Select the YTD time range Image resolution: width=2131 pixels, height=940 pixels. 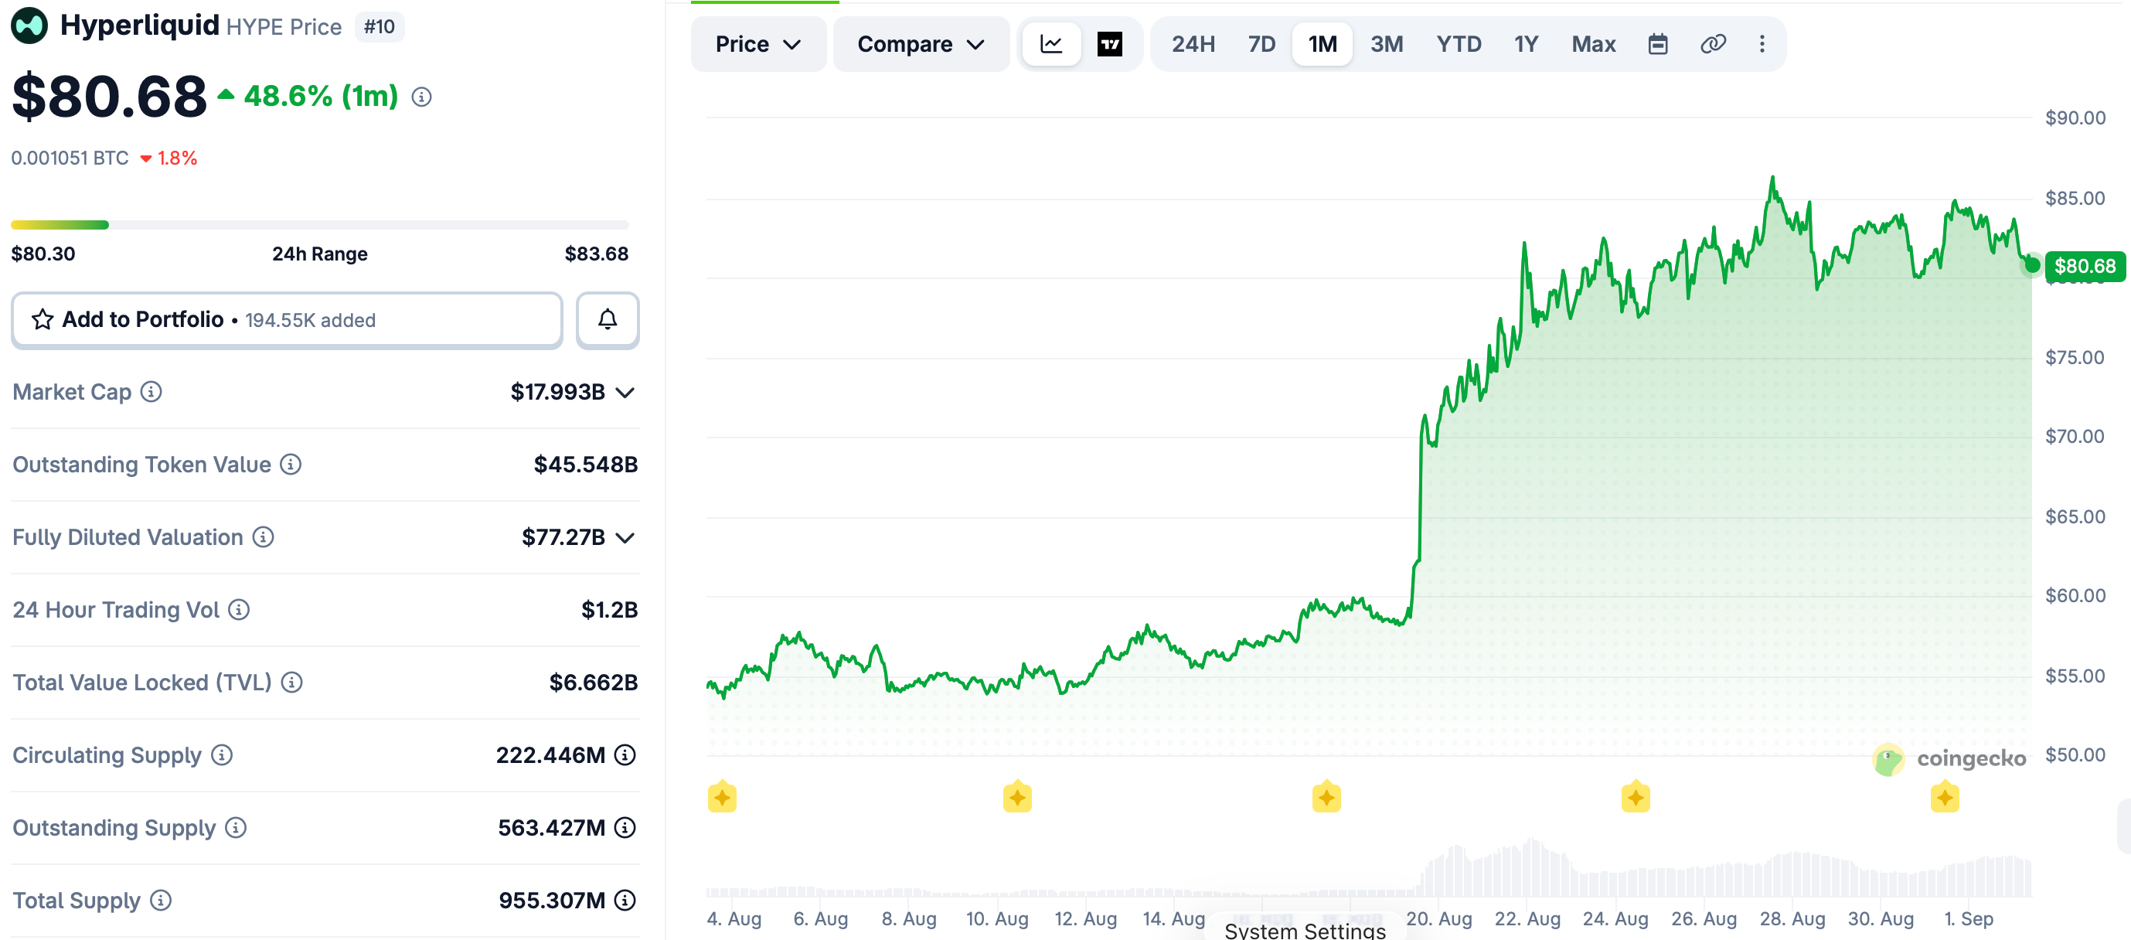tap(1459, 44)
